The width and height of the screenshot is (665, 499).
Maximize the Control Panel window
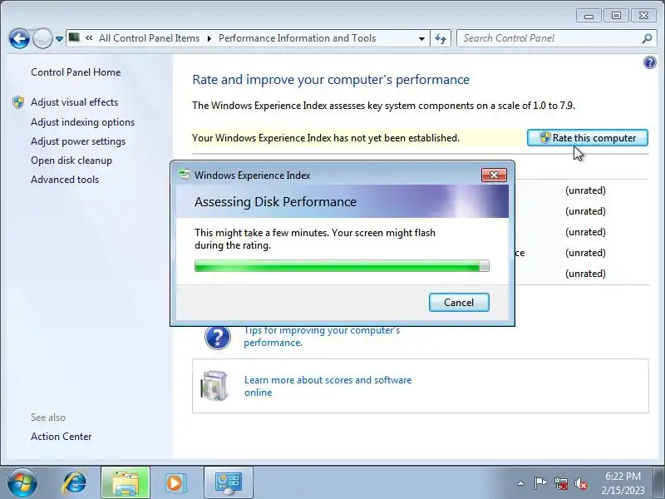616,16
